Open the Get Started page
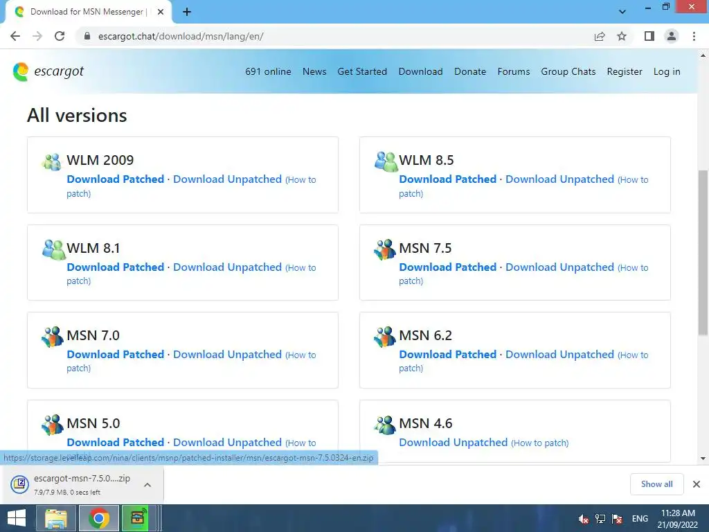709x532 pixels. [362, 71]
